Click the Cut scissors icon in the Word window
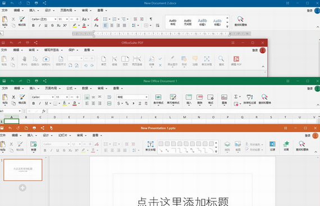The width and height of the screenshot is (320, 206). click(13, 19)
